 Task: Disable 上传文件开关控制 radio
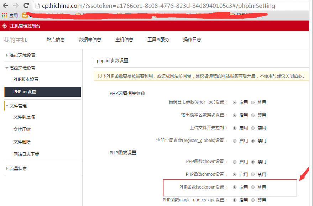pos(253,128)
